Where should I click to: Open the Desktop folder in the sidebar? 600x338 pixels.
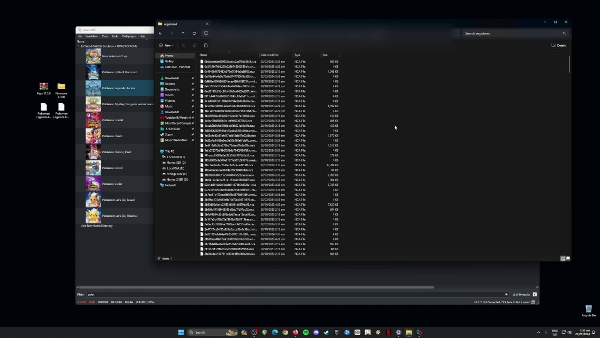(170, 84)
